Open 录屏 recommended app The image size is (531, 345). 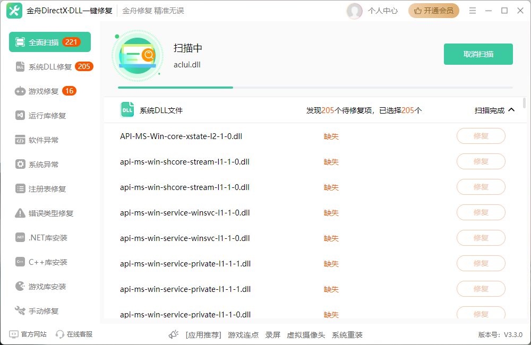click(x=272, y=335)
